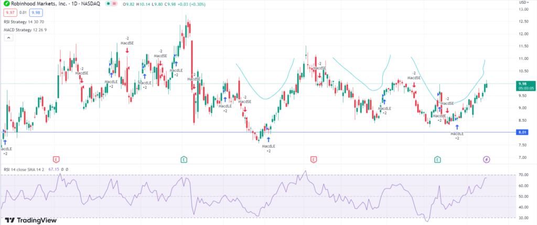Click the green 9.98 current price label
Image resolution: width=537 pixels, height=225 pixels.
525,85
